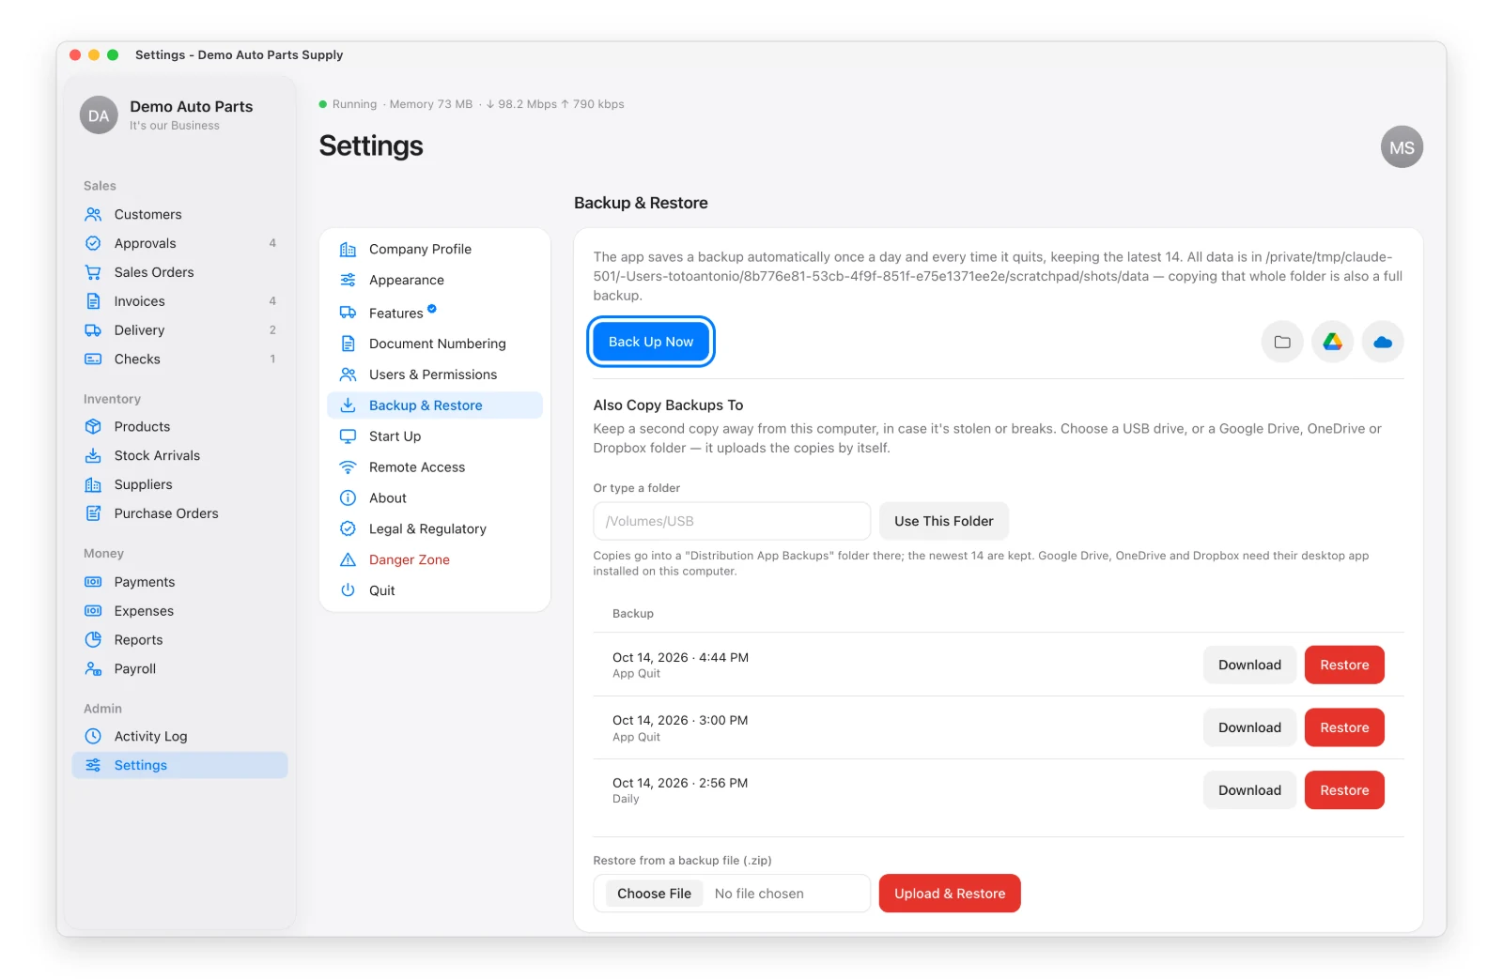
Task: Open Document Numbering settings
Action: (x=435, y=344)
